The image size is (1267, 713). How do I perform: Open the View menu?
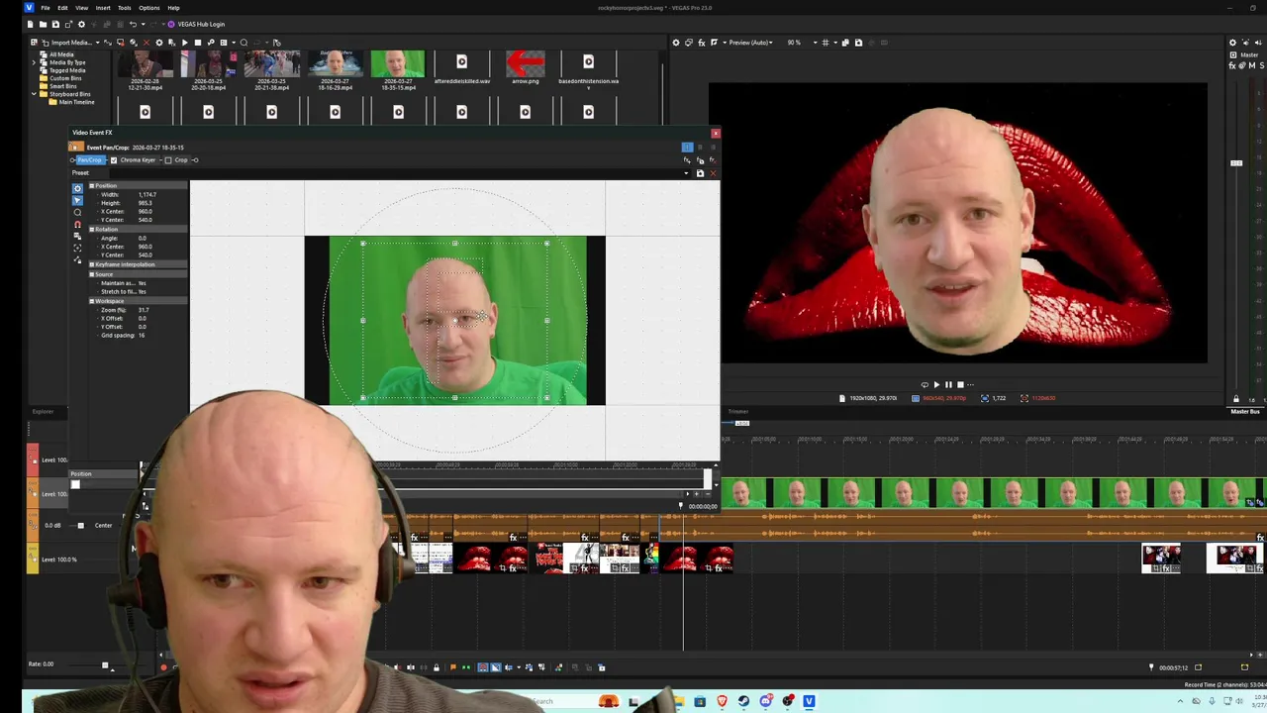(x=82, y=8)
